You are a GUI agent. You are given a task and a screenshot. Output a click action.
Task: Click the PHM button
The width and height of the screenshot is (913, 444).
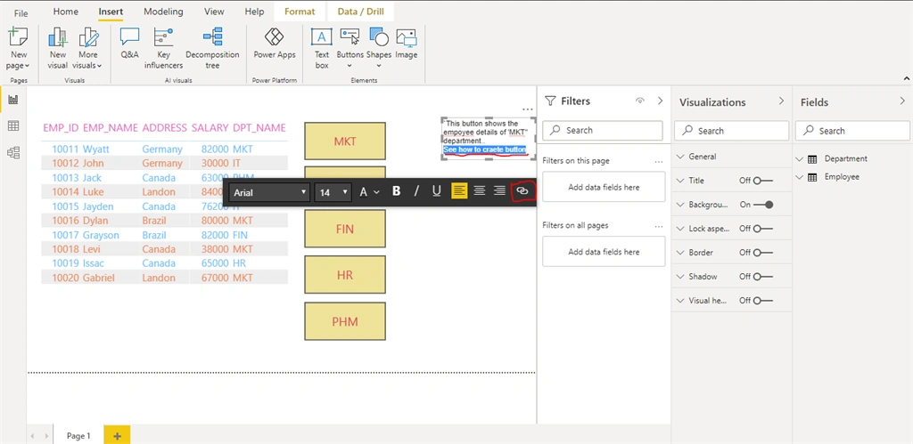pos(345,321)
